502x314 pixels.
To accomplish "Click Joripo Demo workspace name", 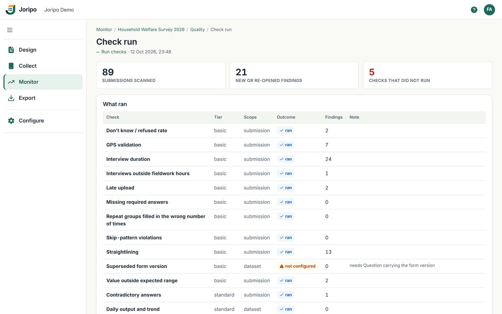I will [59, 10].
